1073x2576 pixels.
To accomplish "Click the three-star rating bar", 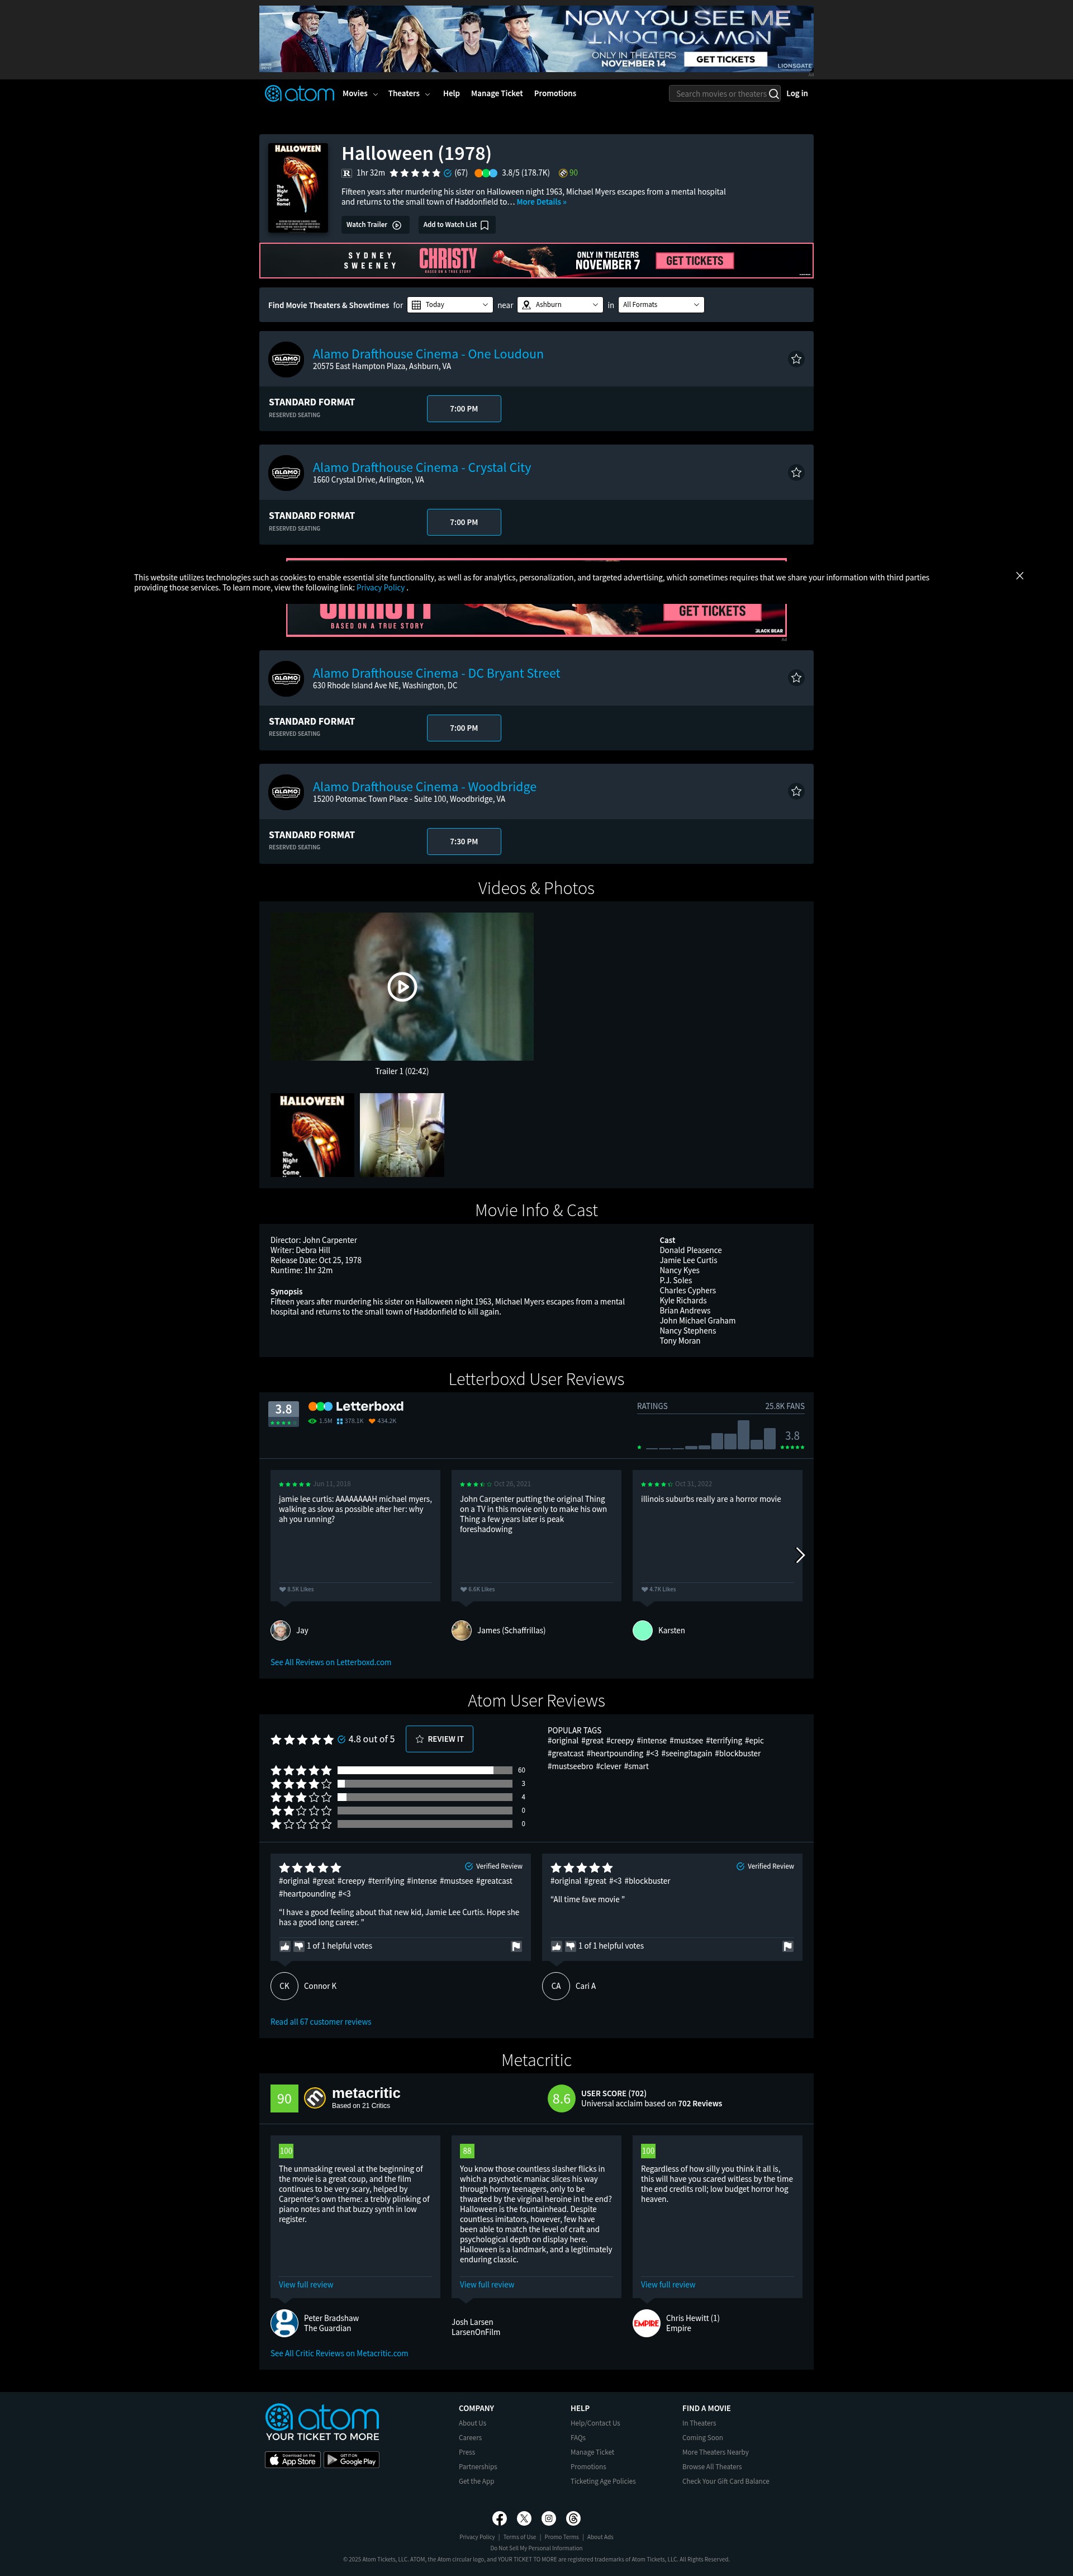I will 425,1797.
